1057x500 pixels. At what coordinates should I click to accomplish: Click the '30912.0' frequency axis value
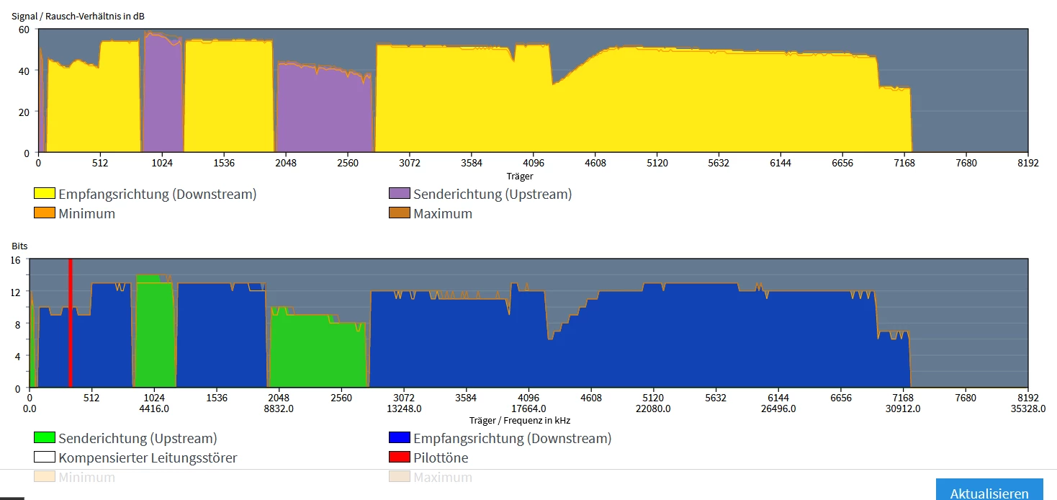[x=903, y=409]
